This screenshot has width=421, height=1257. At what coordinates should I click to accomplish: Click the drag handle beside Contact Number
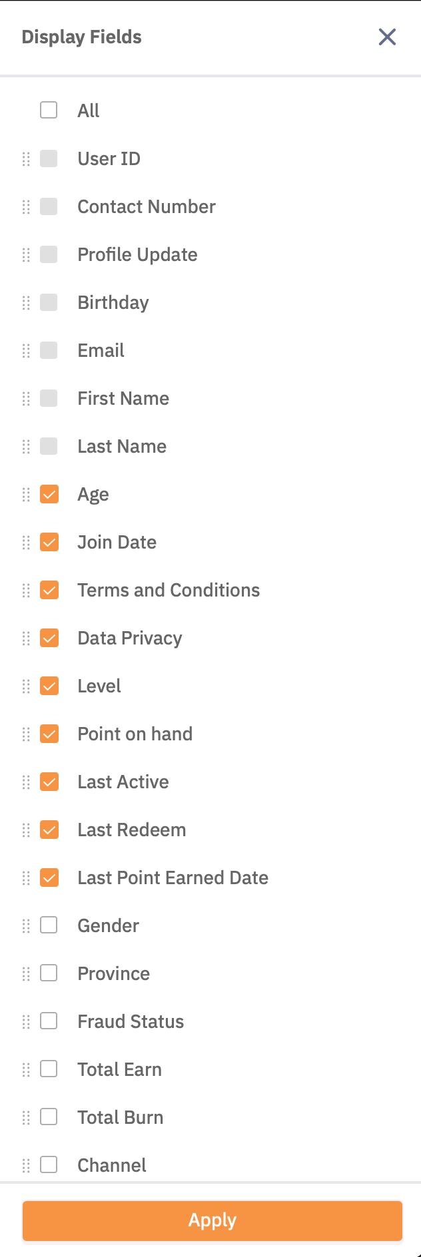[x=27, y=206]
